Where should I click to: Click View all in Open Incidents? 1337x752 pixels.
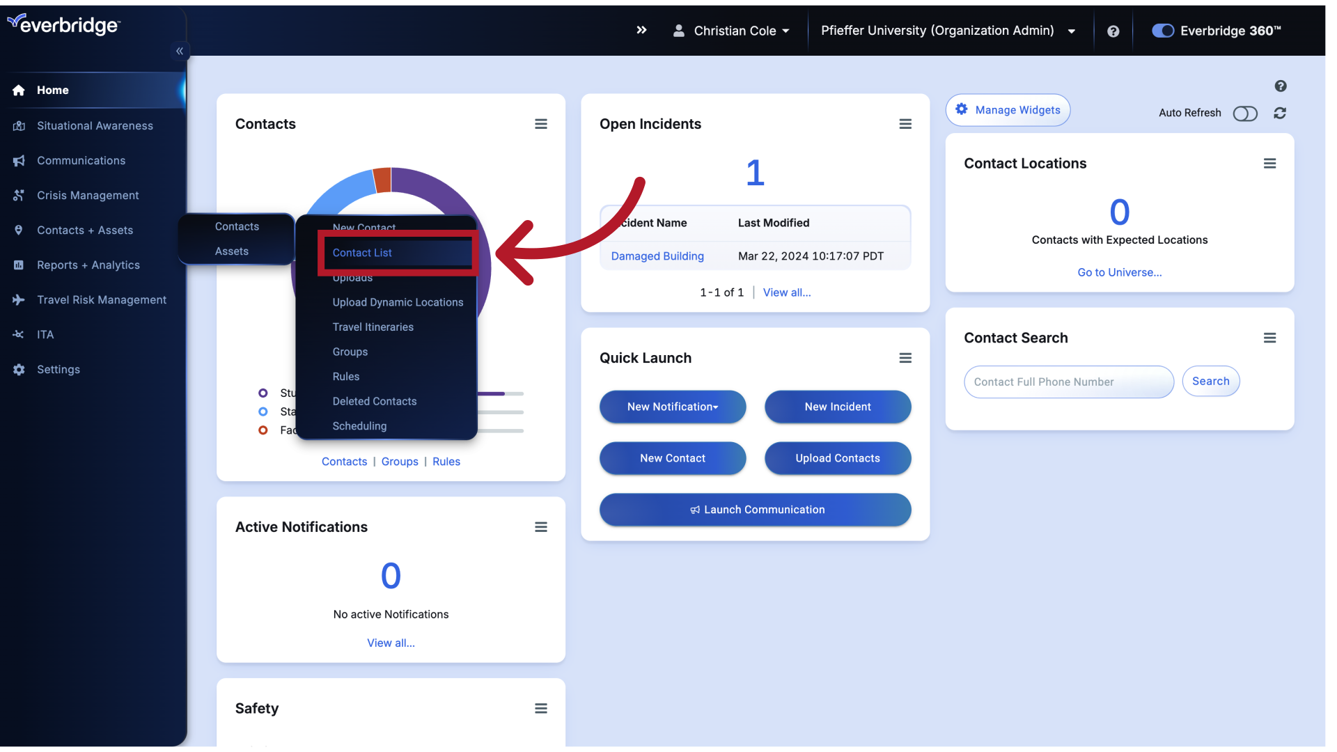coord(786,292)
